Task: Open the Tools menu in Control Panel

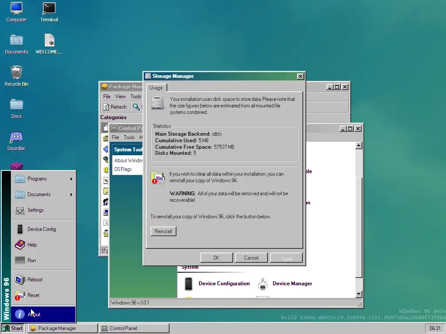Action: [x=129, y=137]
